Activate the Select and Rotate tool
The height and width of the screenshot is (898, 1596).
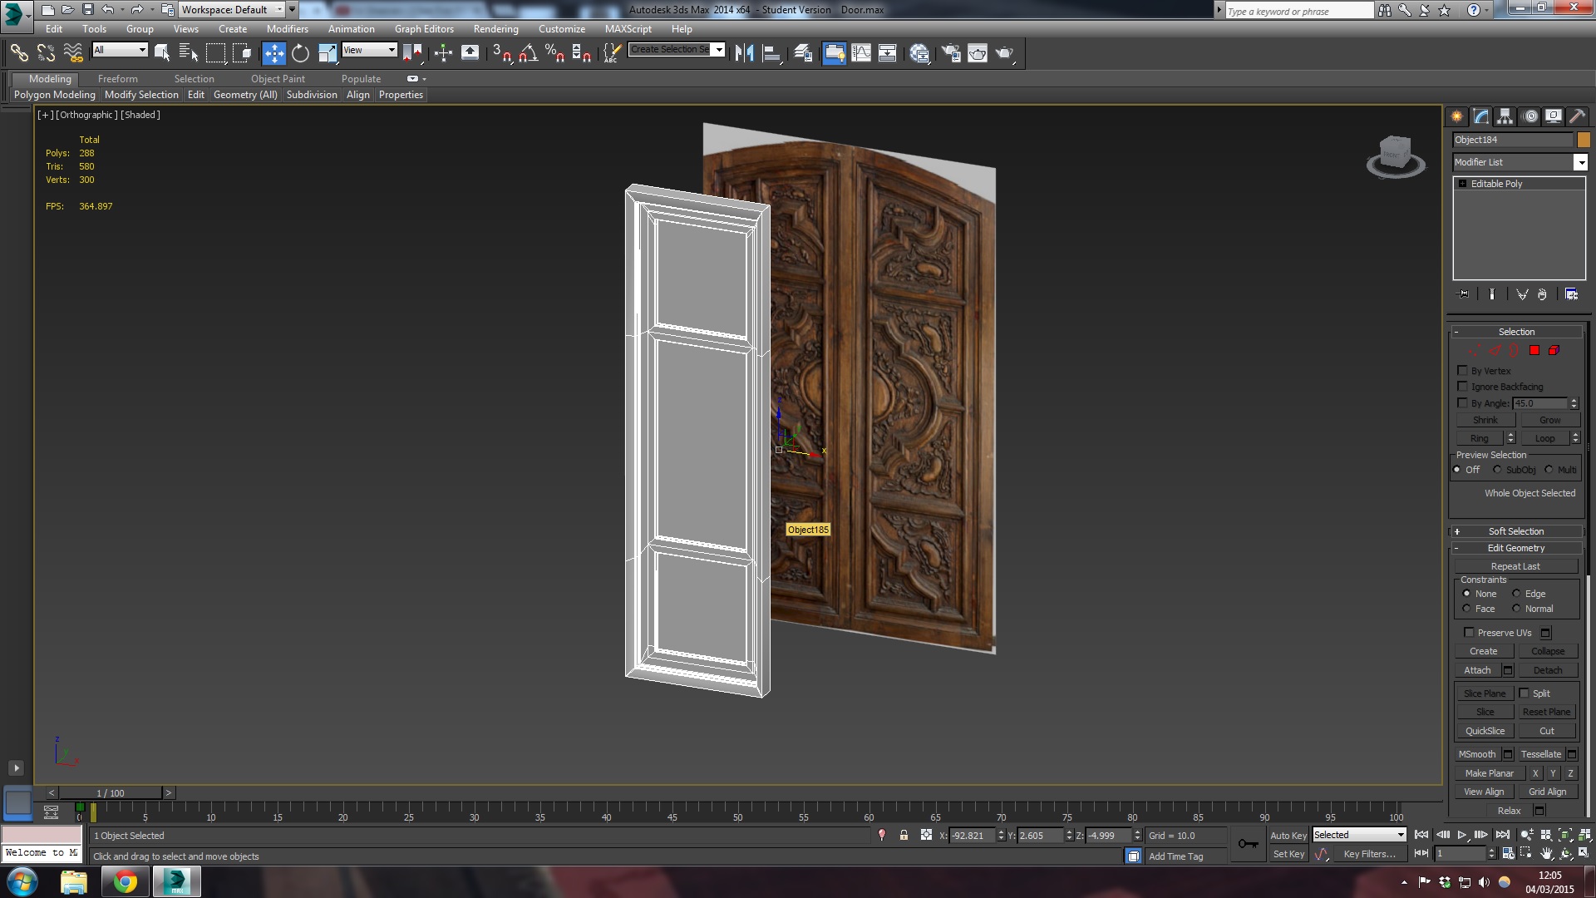pyautogui.click(x=300, y=53)
